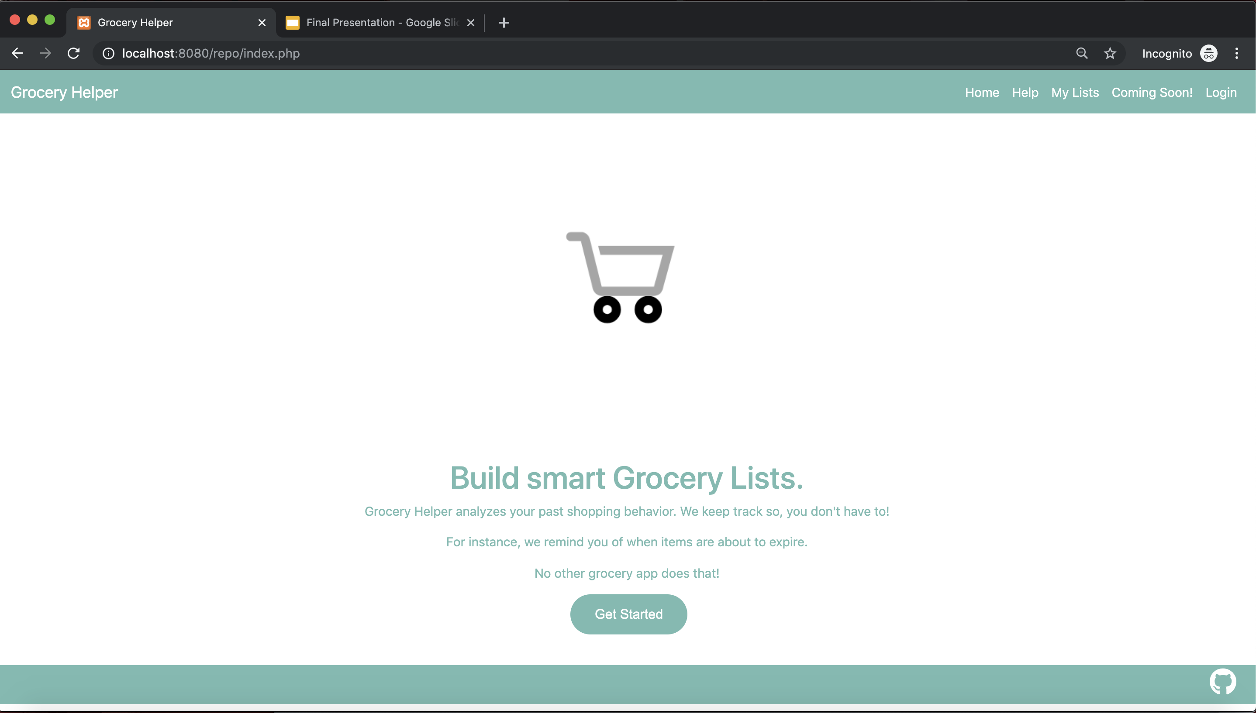The width and height of the screenshot is (1256, 713).
Task: Click the GitHub icon in footer
Action: pos(1223,682)
